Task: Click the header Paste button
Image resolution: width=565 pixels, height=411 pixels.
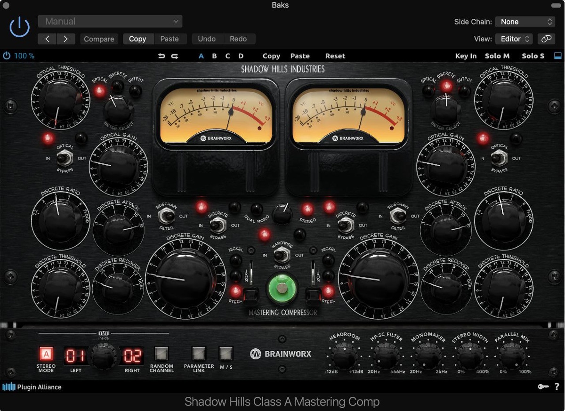Action: 169,39
